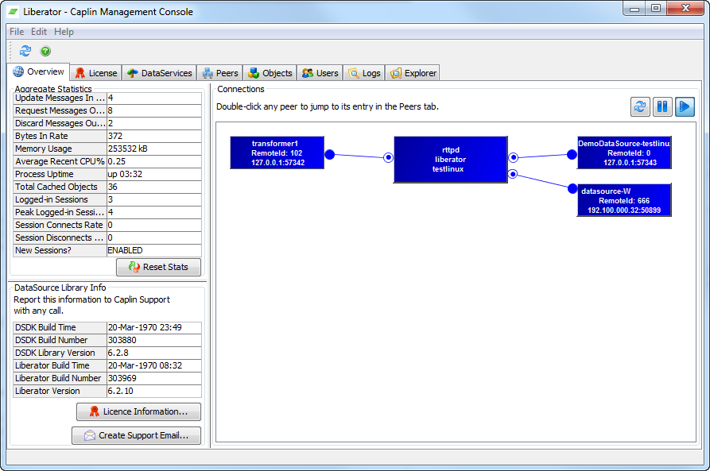
Task: Switch to the Peers tab
Action: pyautogui.click(x=220, y=73)
